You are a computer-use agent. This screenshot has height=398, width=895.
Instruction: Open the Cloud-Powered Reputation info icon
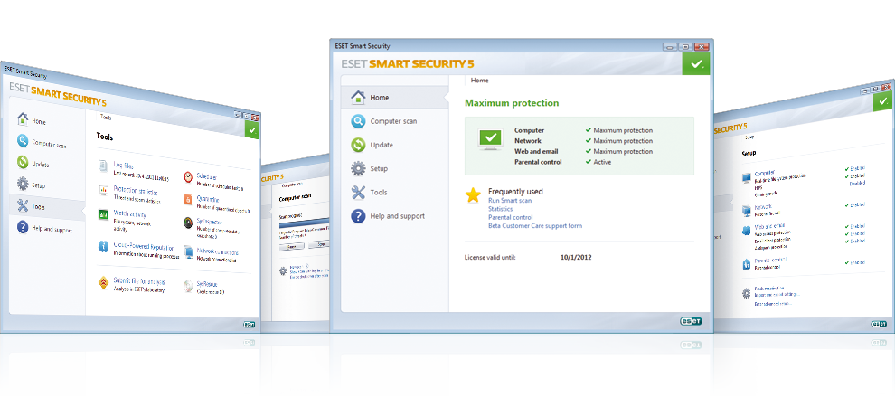[x=103, y=246]
